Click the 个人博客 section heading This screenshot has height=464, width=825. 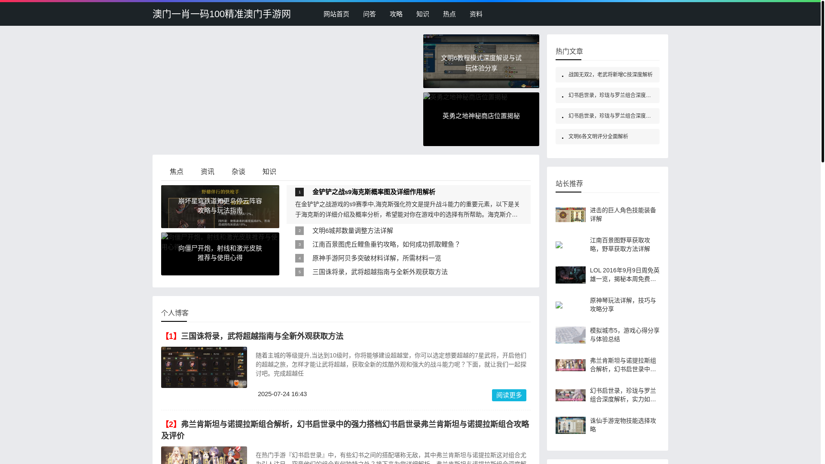174,313
